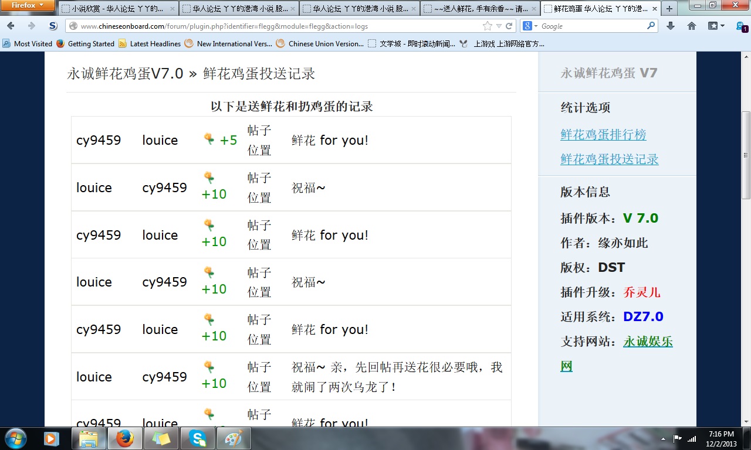Switch to the 送人鲜花 tab
Image resolution: width=751 pixels, height=450 pixels.
coord(478,9)
